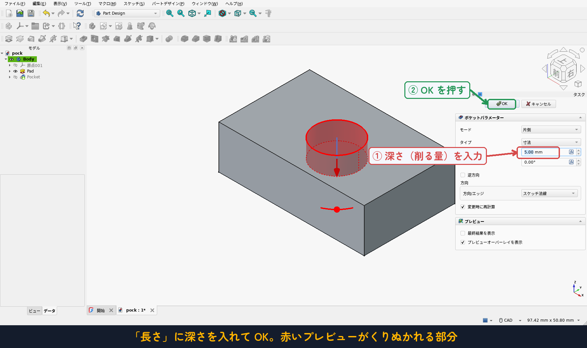This screenshot has width=587, height=348.
Task: Uncheck プレビューオーバーレイを表示 checkbox
Action: coord(463,242)
